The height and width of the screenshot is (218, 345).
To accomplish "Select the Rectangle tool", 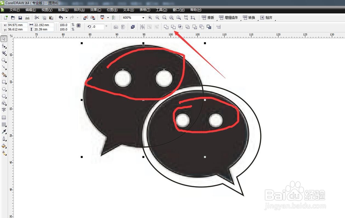I will click(x=4, y=82).
